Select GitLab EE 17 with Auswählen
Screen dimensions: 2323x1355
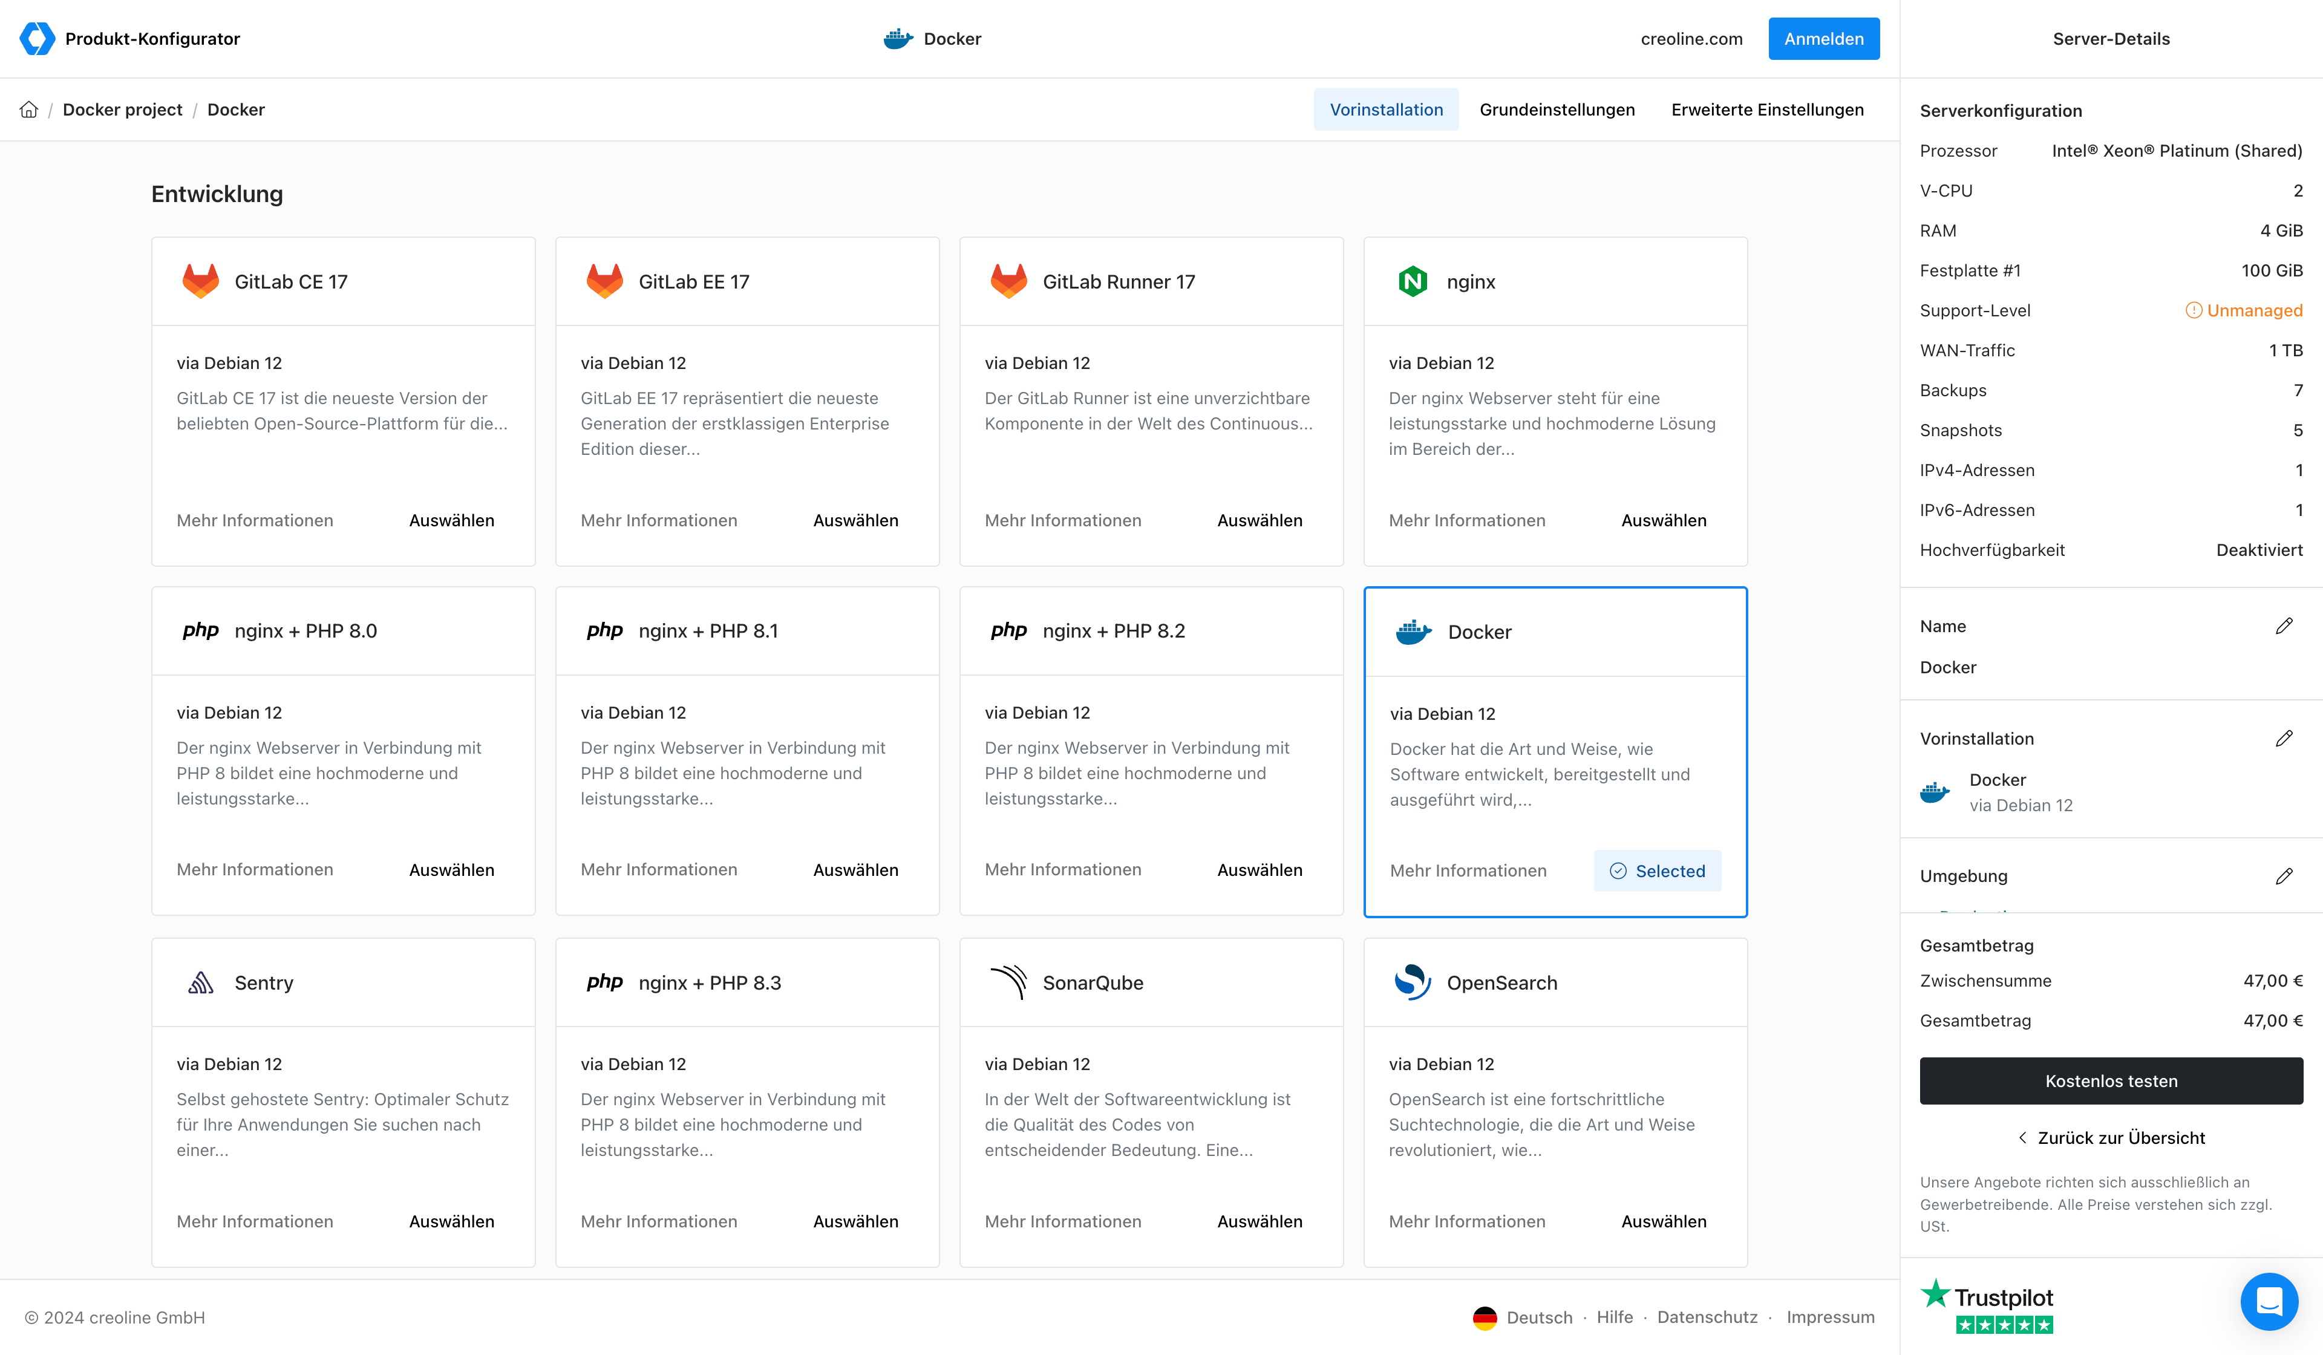pos(855,521)
